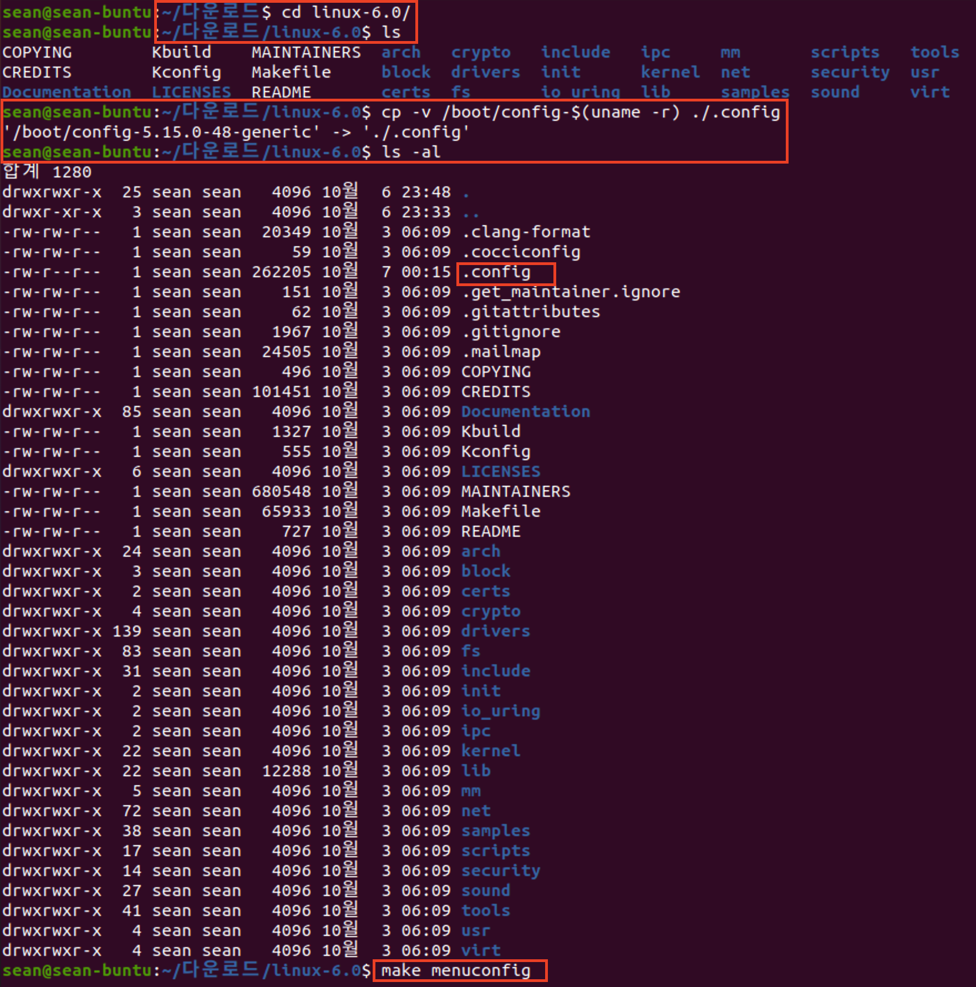Click the directory size 12288
The height and width of the screenshot is (987, 976).
[x=286, y=771]
